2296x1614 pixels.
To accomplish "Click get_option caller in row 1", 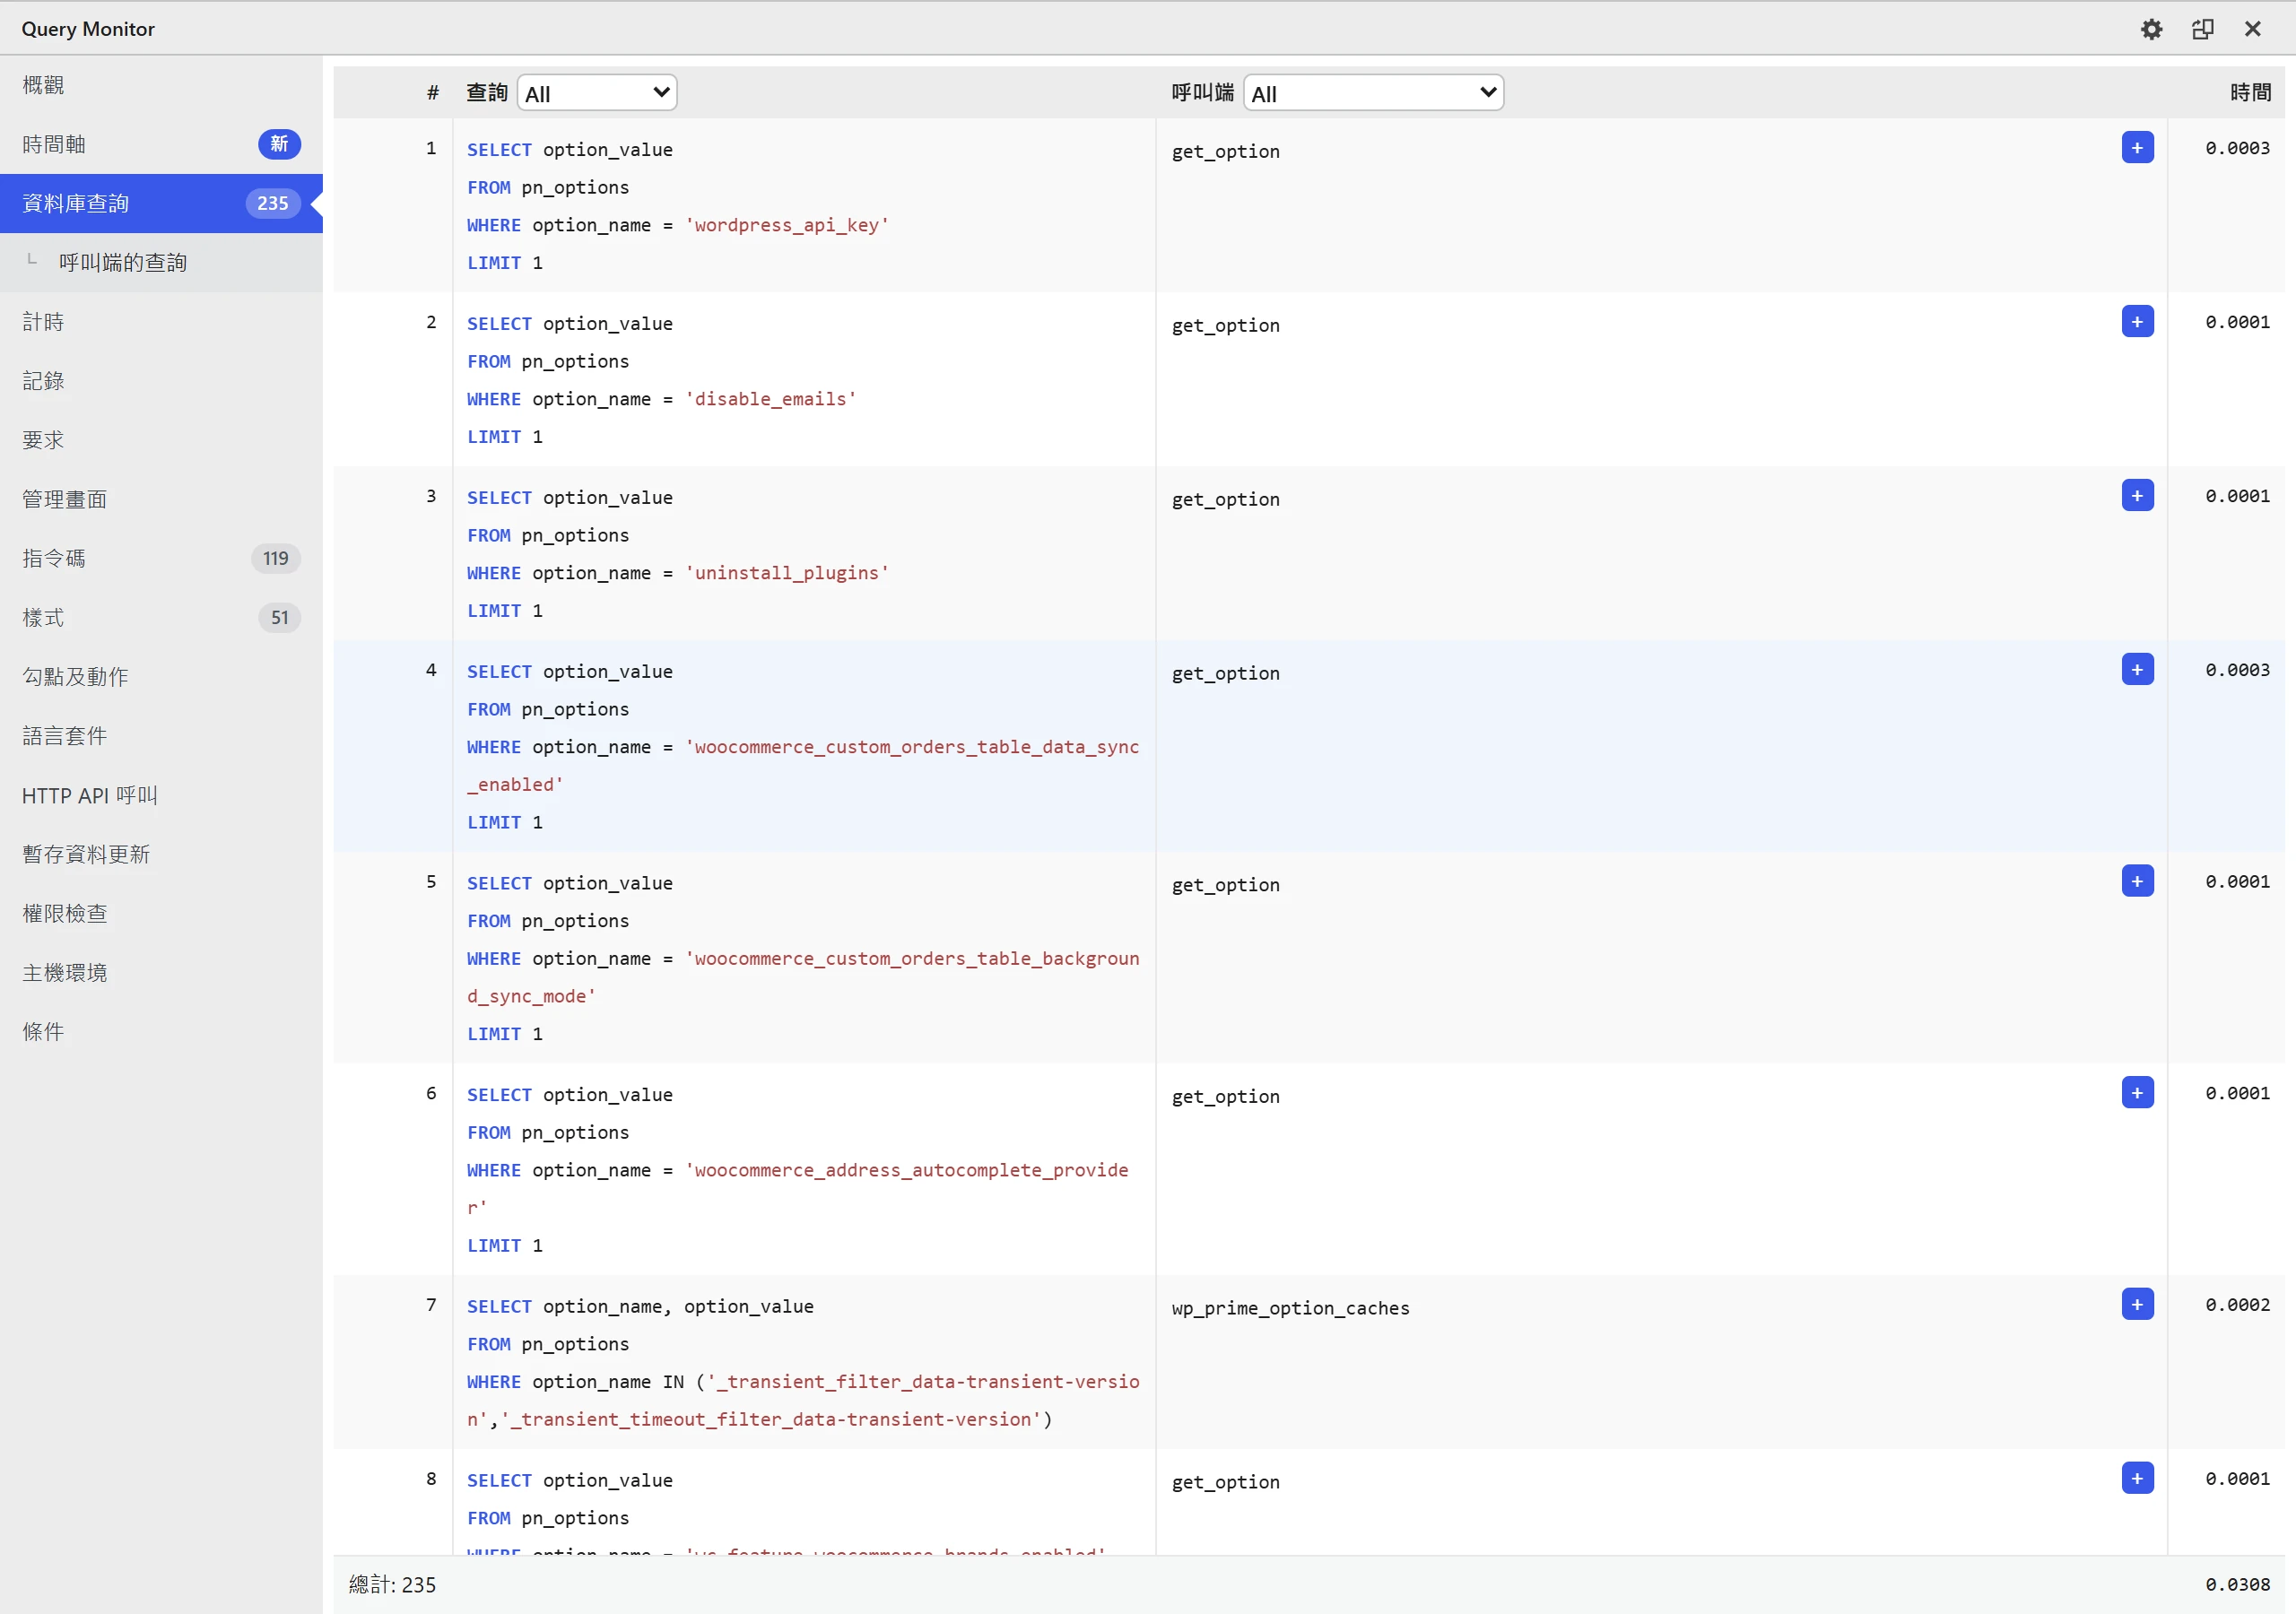I will point(1225,151).
